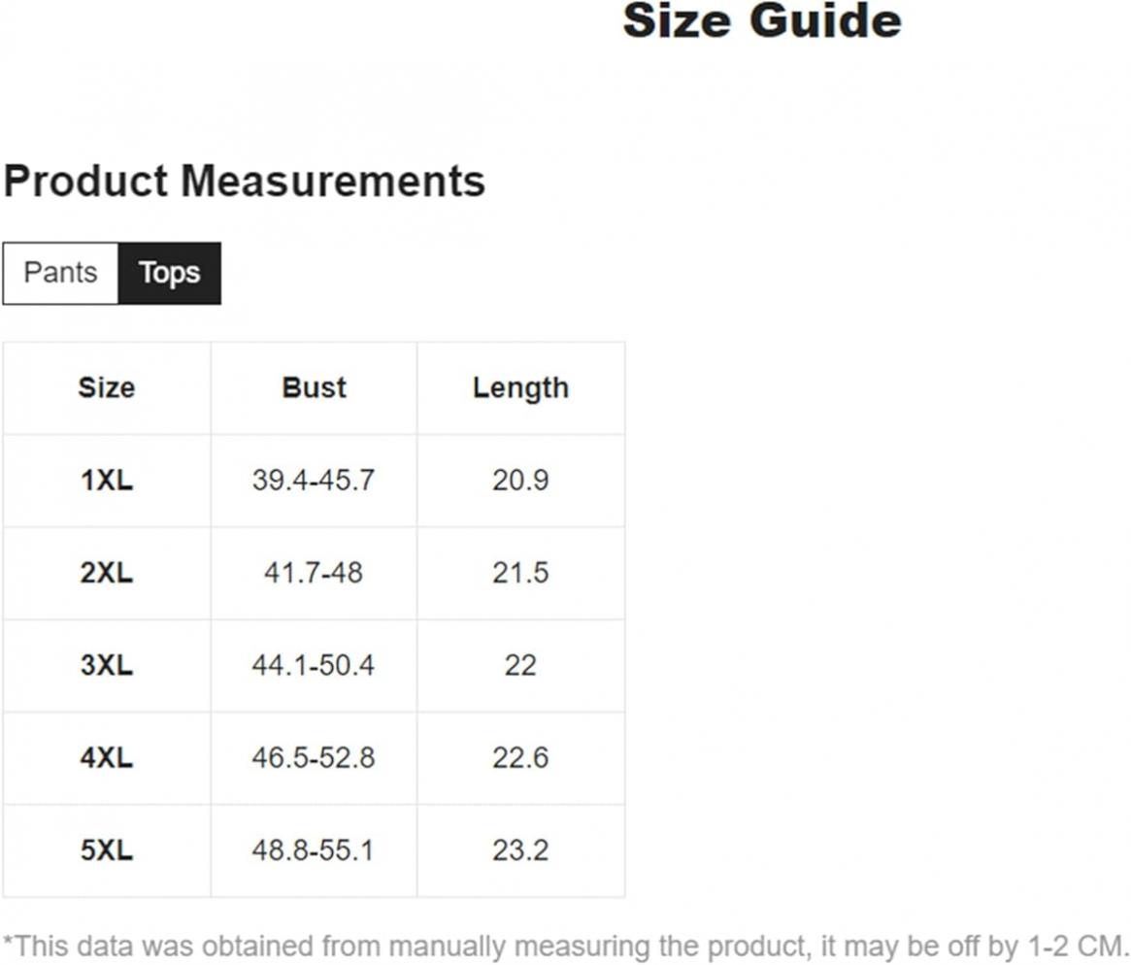Select the 5XL size row label
This screenshot has height=965, width=1131.
[107, 850]
